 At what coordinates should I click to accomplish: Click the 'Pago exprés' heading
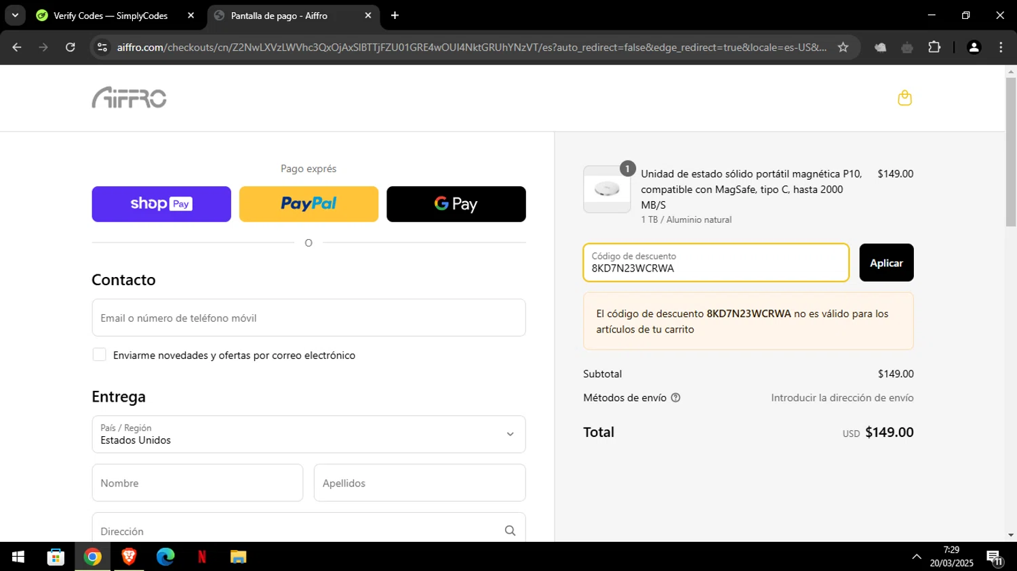point(308,169)
